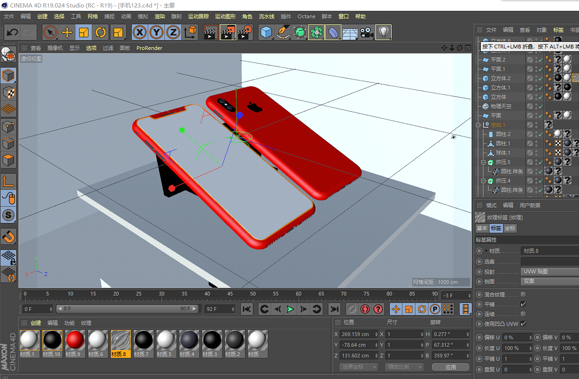The image size is (579, 379).
Task: Click the stepper arrows of the H rotation field
Action: point(468,334)
